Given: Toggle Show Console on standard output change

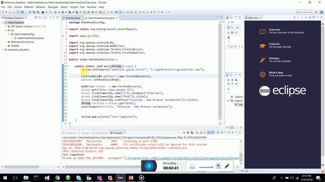Looking at the screenshot, I should click(x=209, y=132).
